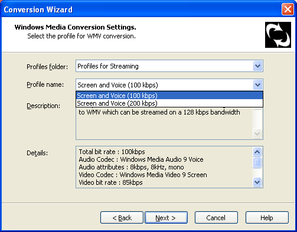Click the Details scrollbar thumb
The image size is (297, 232).
point(257,162)
